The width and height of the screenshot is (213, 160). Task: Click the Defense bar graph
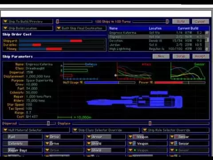(x=79, y=71)
